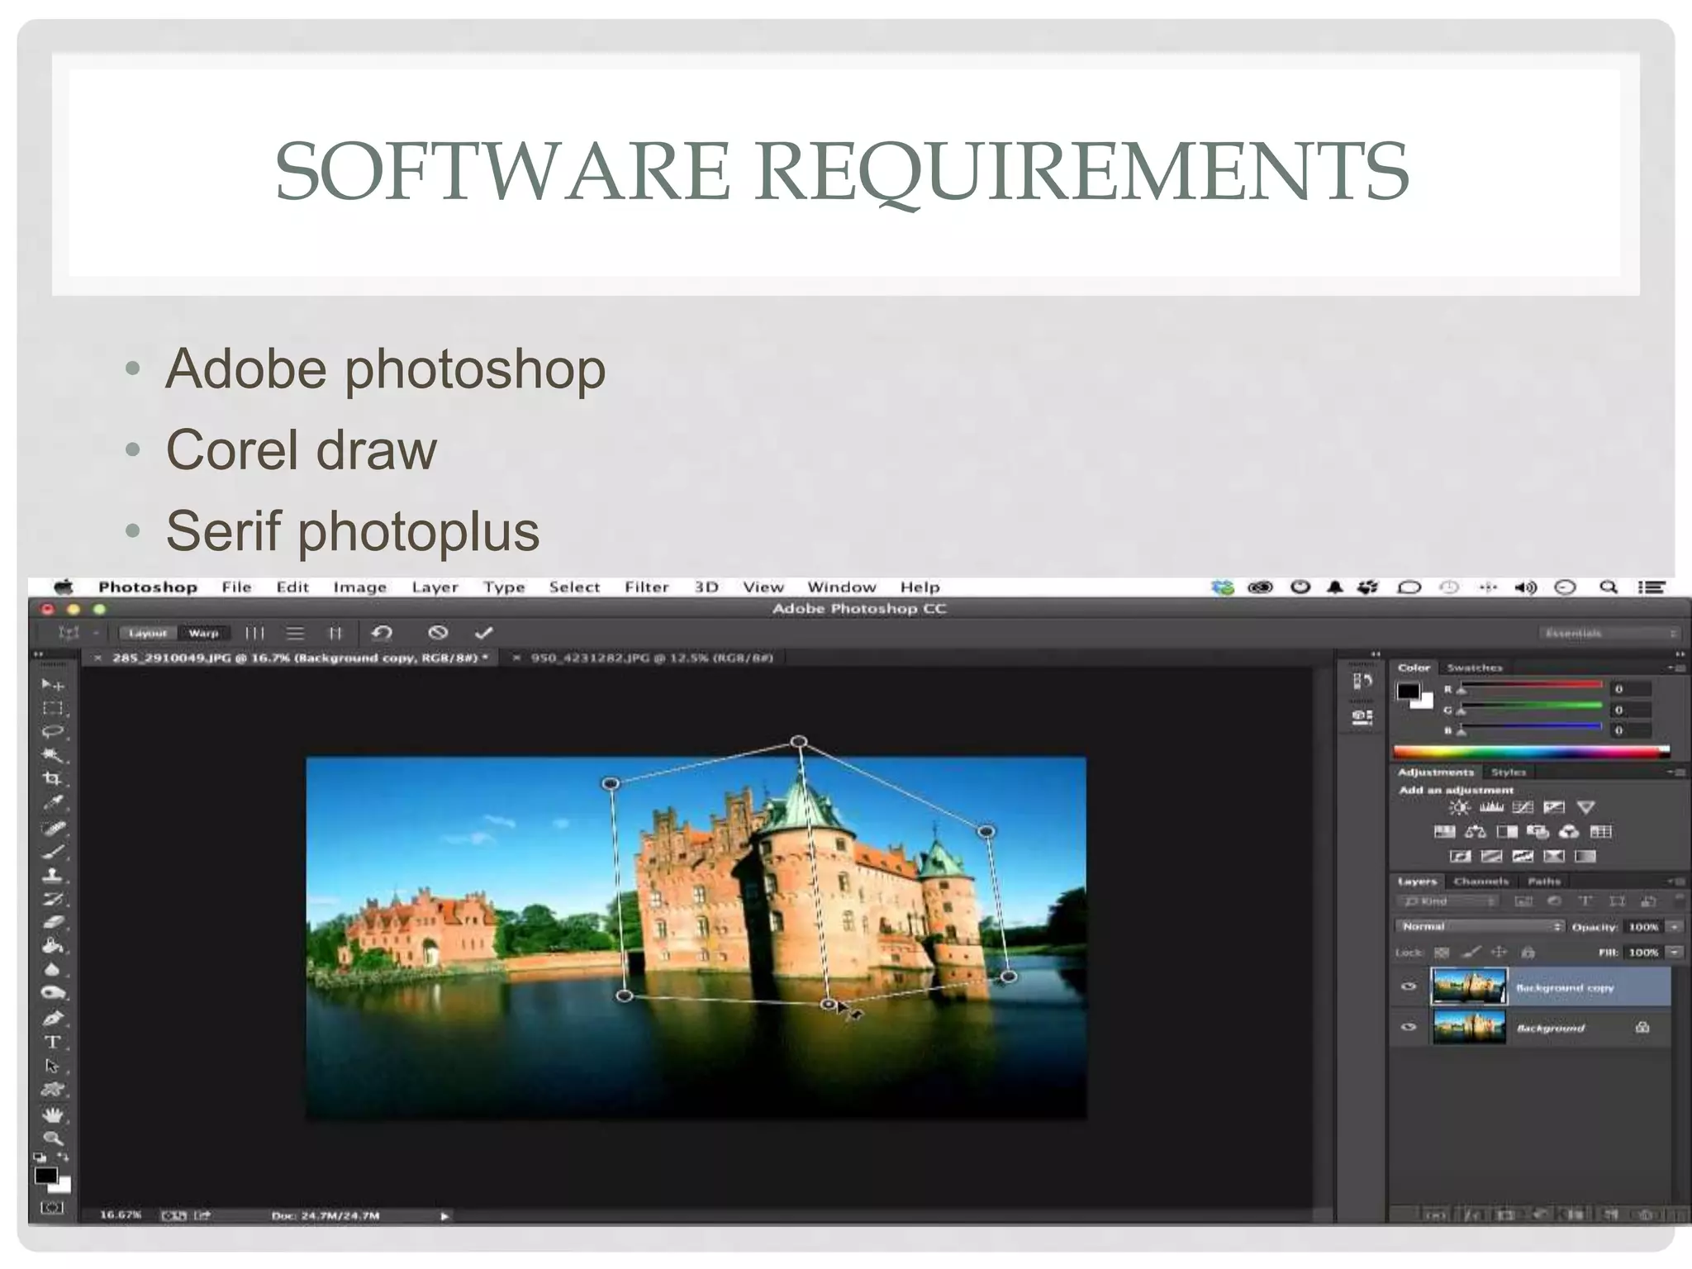Open the Fill slider dropdown

click(1674, 953)
